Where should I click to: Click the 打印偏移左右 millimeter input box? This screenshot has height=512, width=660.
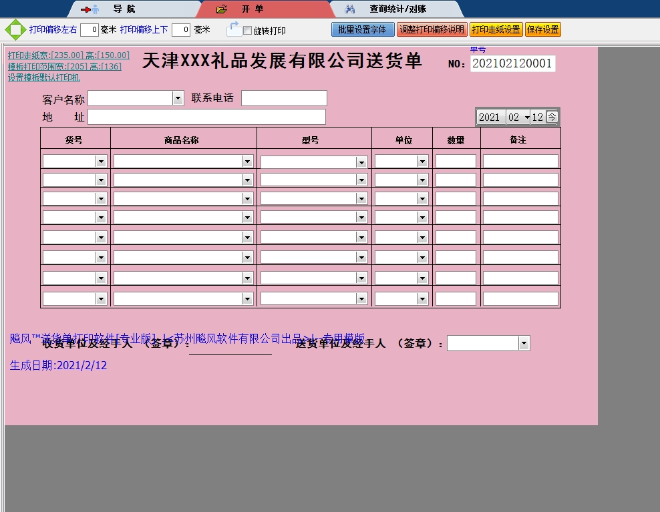coord(90,29)
